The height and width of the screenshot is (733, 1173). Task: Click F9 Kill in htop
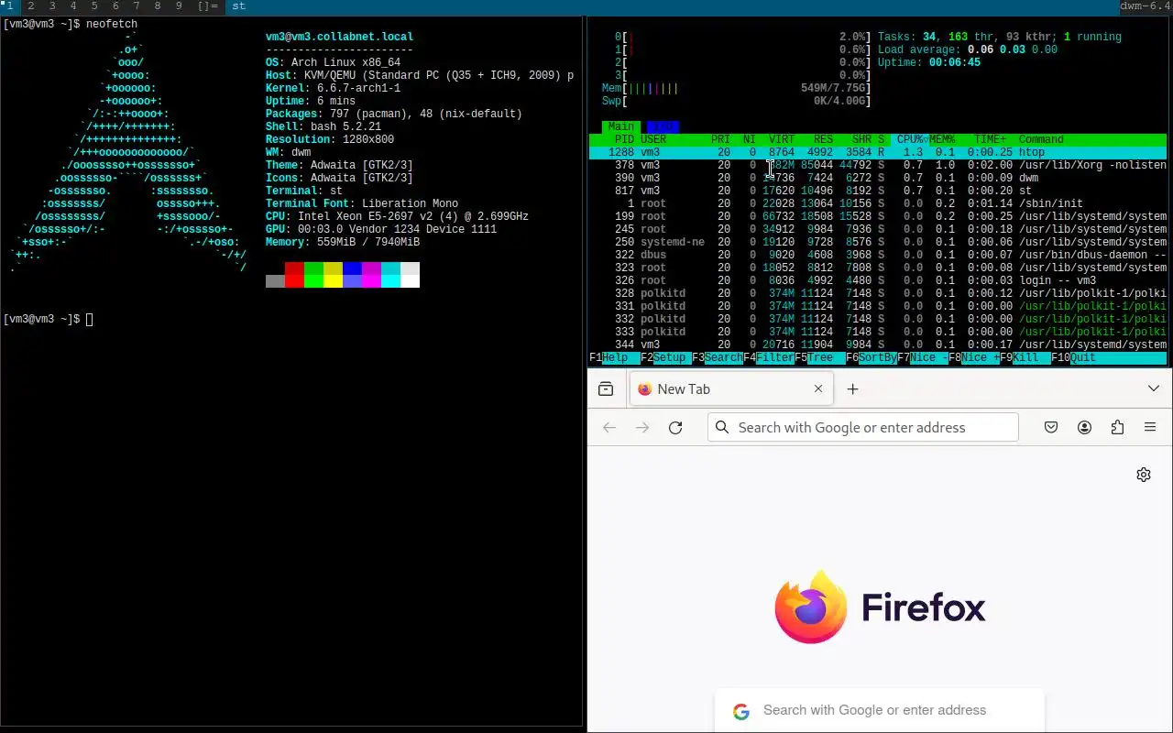pyautogui.click(x=1025, y=357)
